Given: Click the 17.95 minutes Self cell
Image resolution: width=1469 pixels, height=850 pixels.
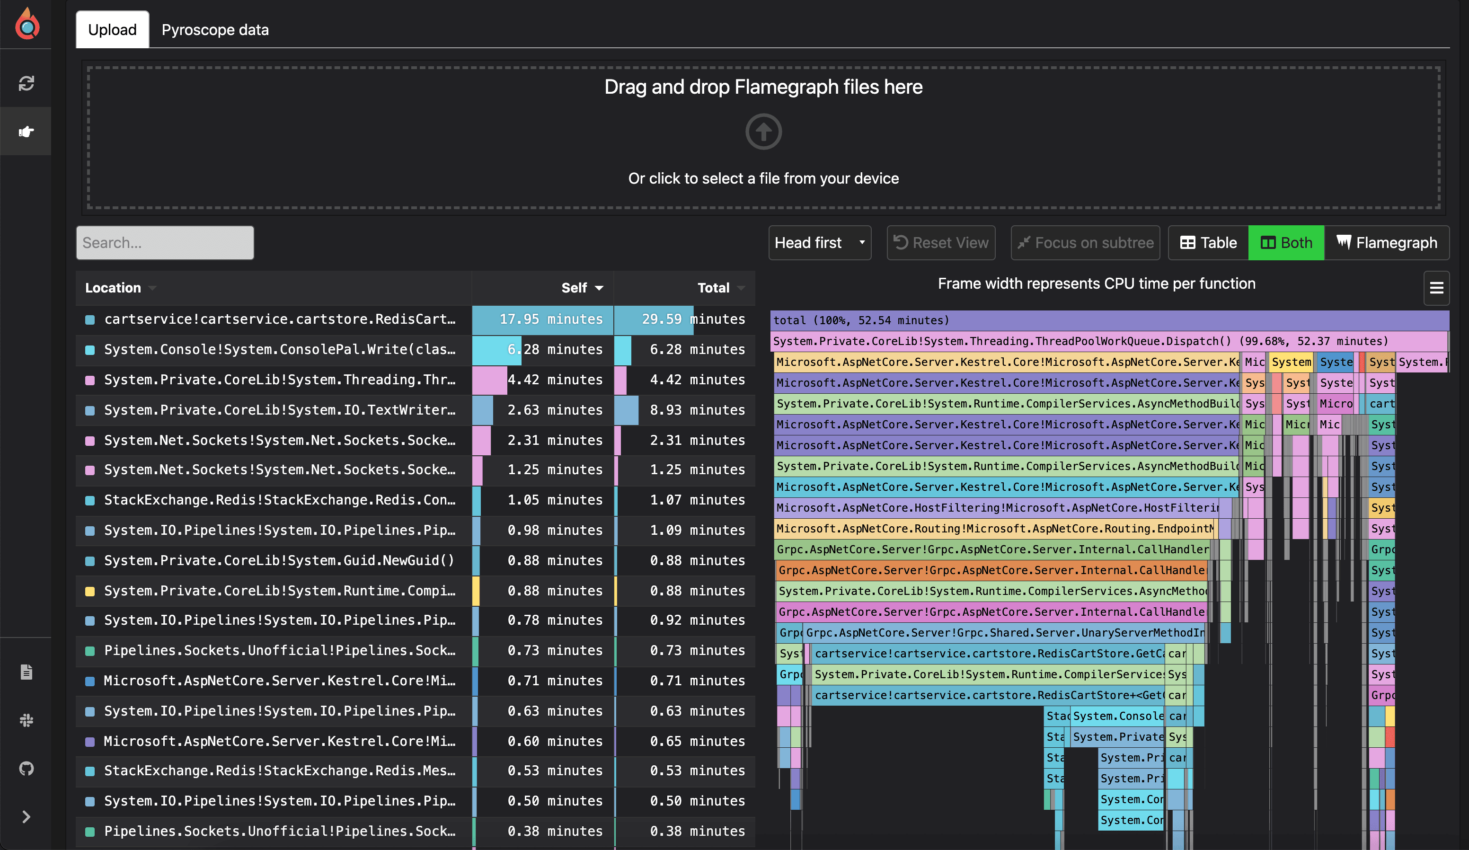Looking at the screenshot, I should tap(543, 319).
